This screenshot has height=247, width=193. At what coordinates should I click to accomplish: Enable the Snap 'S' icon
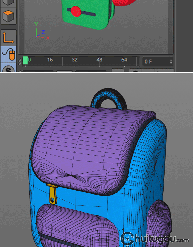tap(9, 69)
